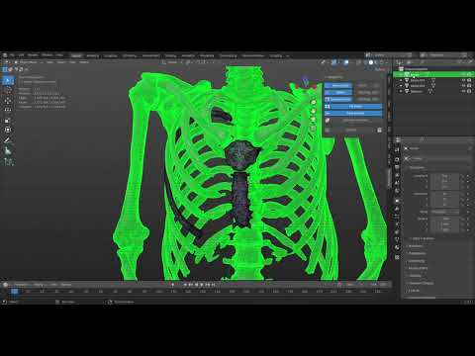
Task: Switch to solid viewport shading
Action: [371, 62]
